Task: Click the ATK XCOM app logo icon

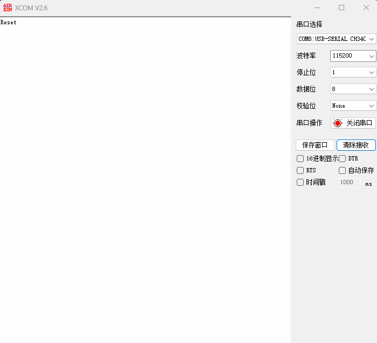Action: [8, 8]
